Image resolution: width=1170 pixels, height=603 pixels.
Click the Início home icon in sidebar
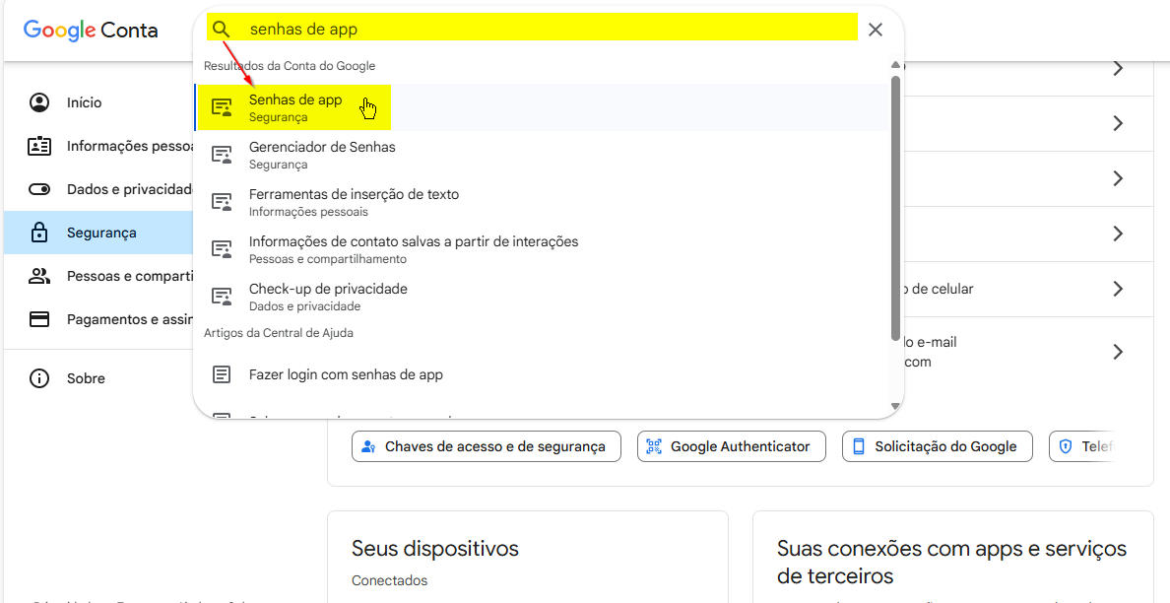pyautogui.click(x=38, y=102)
